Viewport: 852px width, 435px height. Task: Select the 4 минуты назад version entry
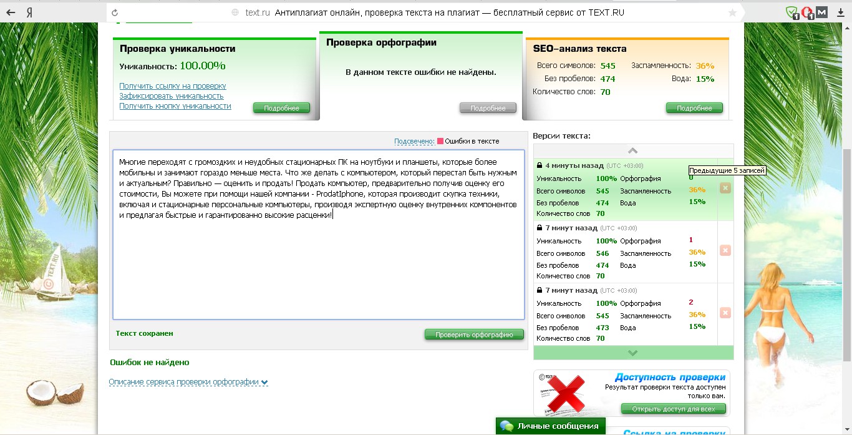coord(626,189)
